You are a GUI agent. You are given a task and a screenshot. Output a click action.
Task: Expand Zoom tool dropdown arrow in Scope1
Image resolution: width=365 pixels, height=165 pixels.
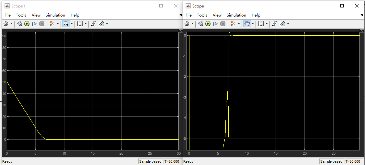(x=72, y=24)
